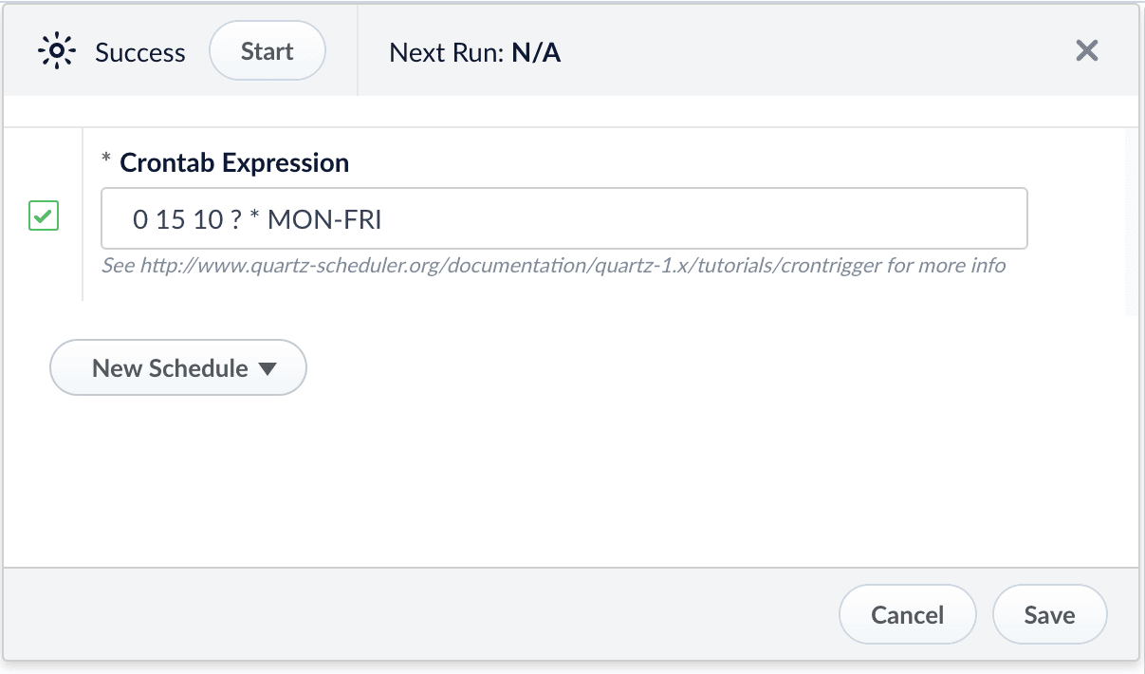Click the "0 15 10" part of the cron expression

point(178,220)
